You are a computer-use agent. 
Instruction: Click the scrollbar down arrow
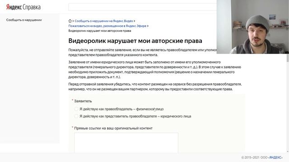[288, 152]
